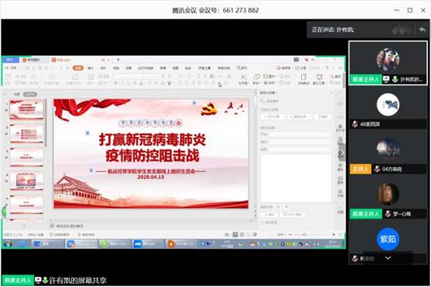This screenshot has width=431, height=287.
Task: Click the muted microphone icon beside 48秦西淇
Action: pyautogui.click(x=355, y=124)
